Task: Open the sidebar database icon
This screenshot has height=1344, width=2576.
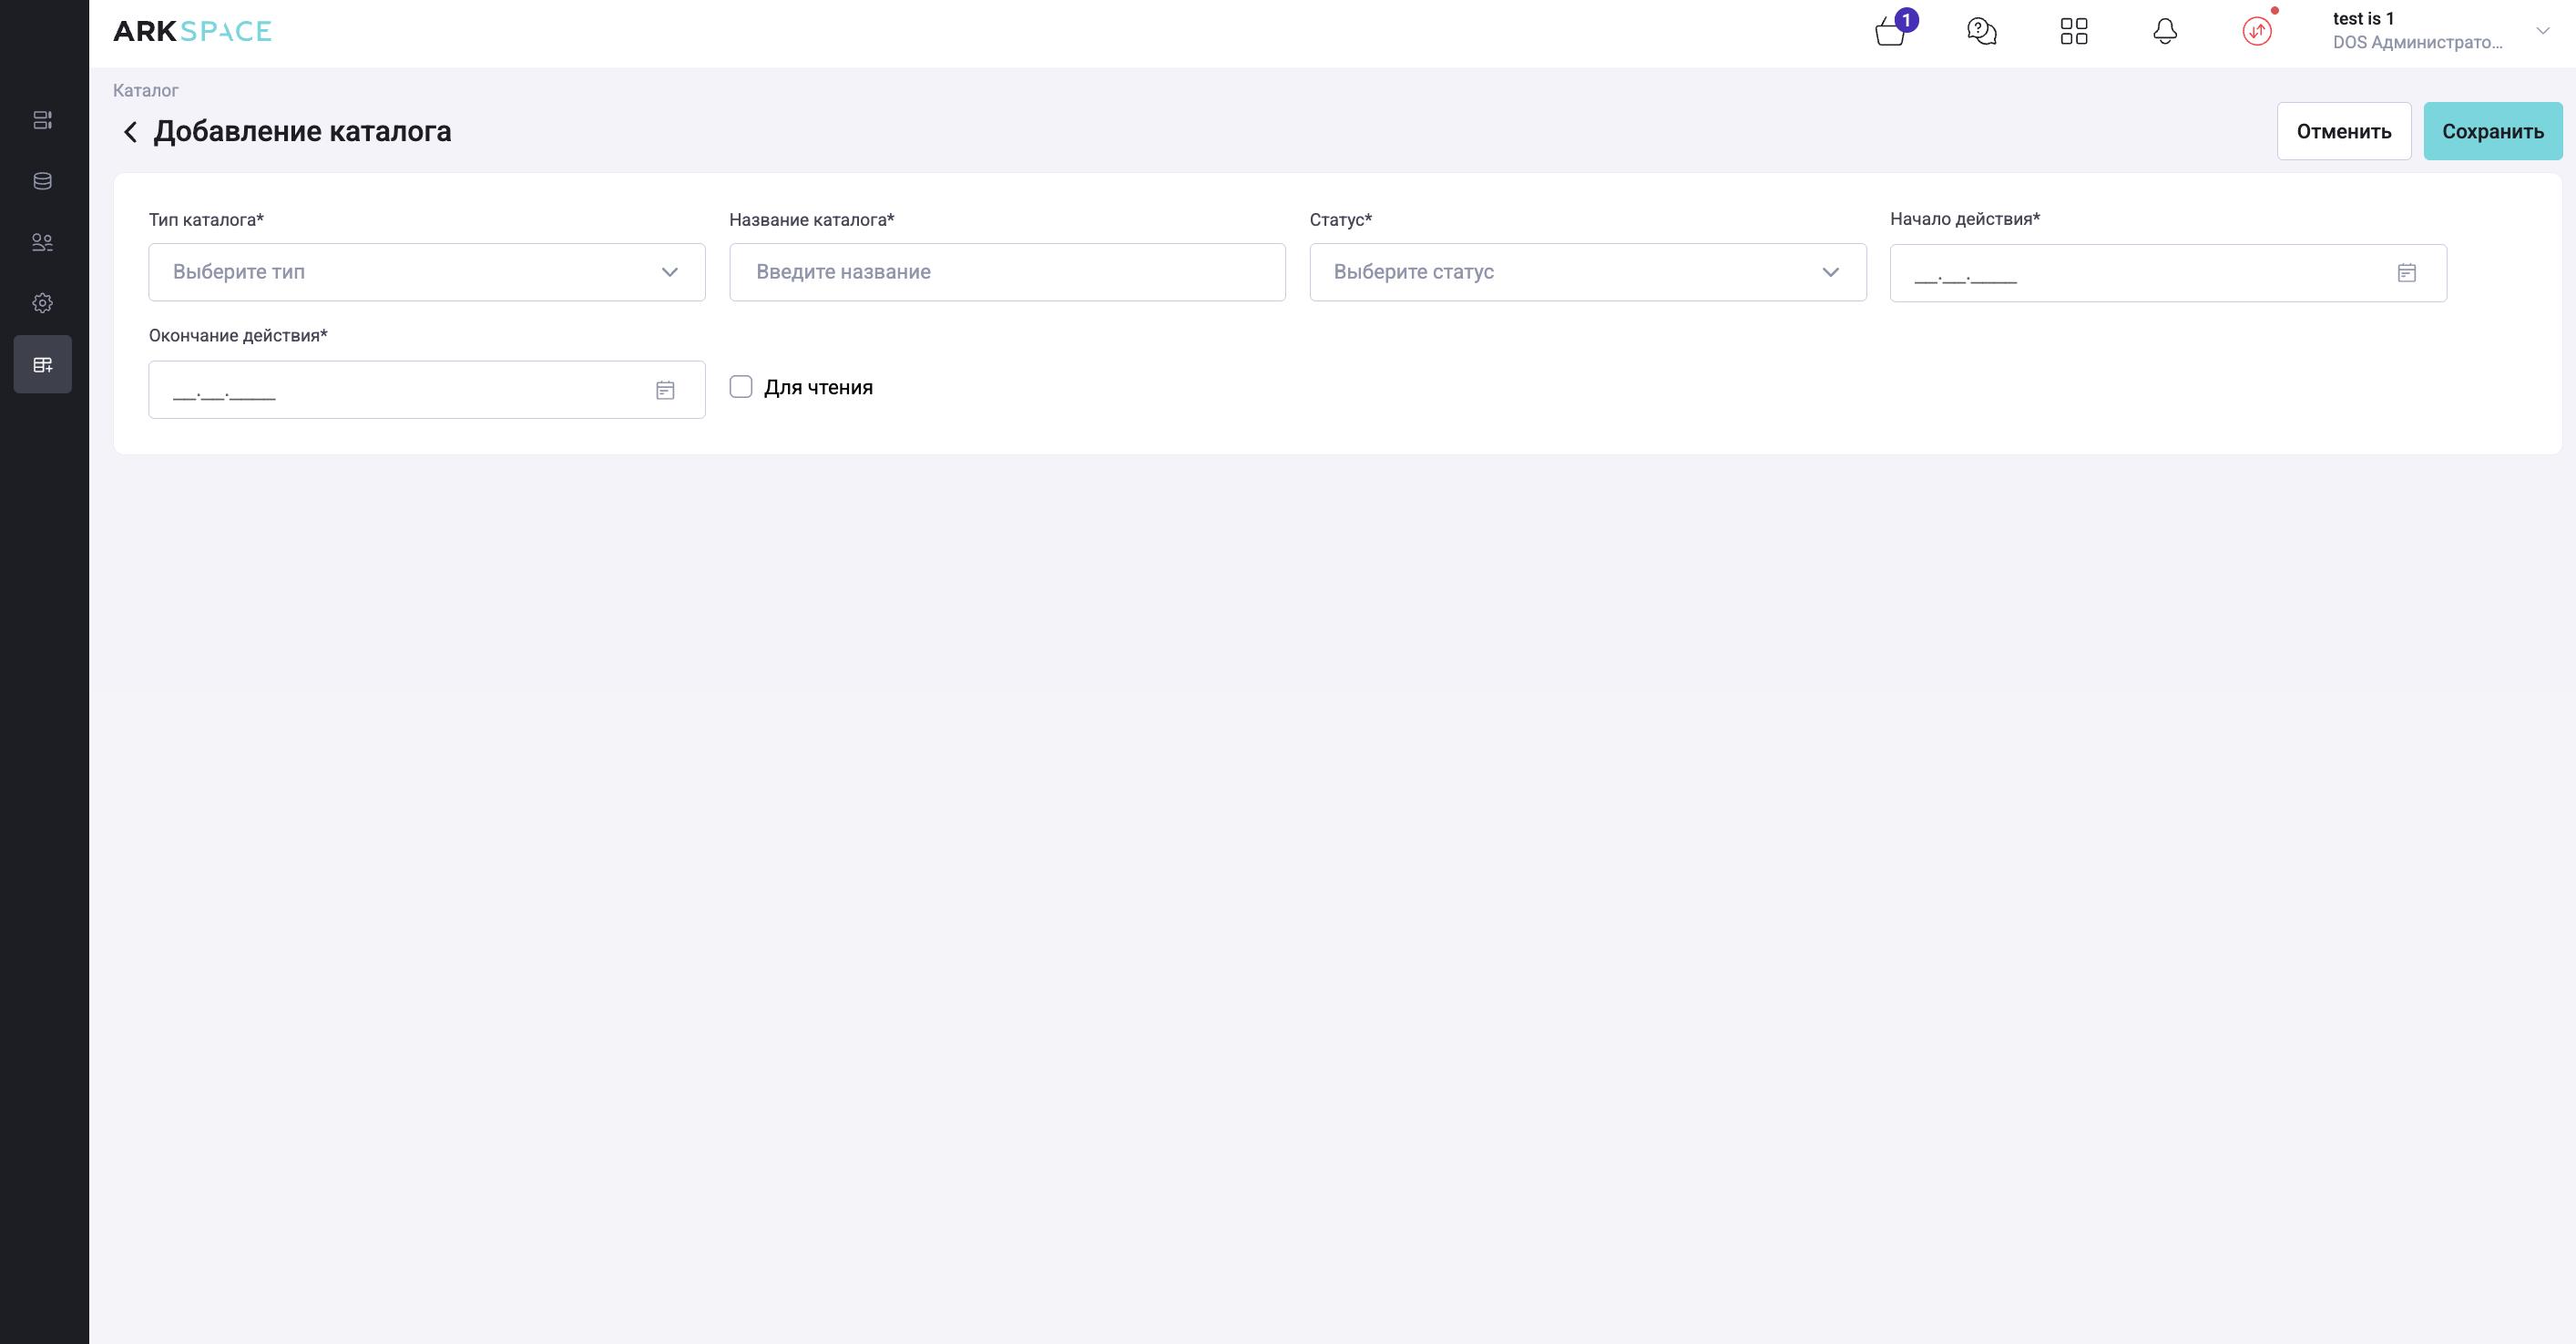Action: (42, 181)
